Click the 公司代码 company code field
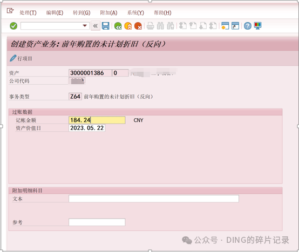This screenshot has width=299, height=252. click(x=77, y=81)
